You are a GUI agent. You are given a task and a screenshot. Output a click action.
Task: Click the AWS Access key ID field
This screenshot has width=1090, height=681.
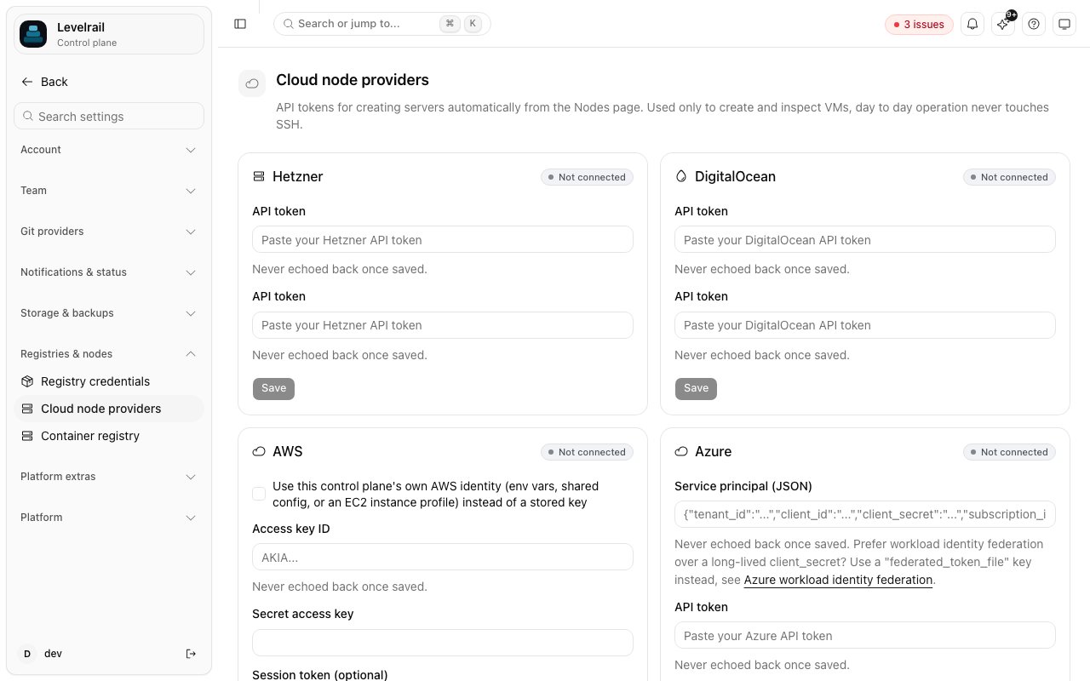click(x=443, y=557)
